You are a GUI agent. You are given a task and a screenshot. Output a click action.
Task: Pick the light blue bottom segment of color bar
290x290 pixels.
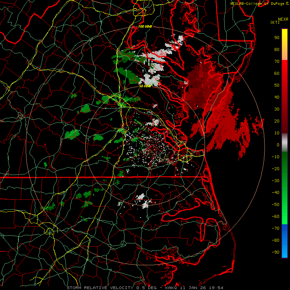(x=285, y=252)
